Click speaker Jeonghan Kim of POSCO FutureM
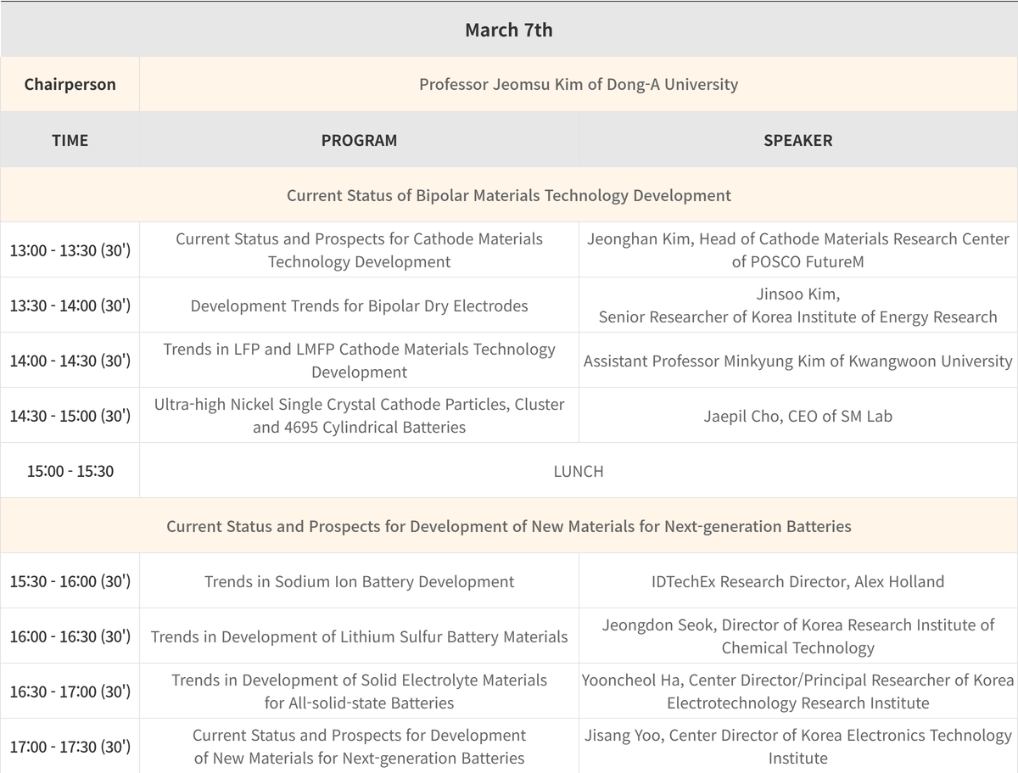 click(797, 250)
